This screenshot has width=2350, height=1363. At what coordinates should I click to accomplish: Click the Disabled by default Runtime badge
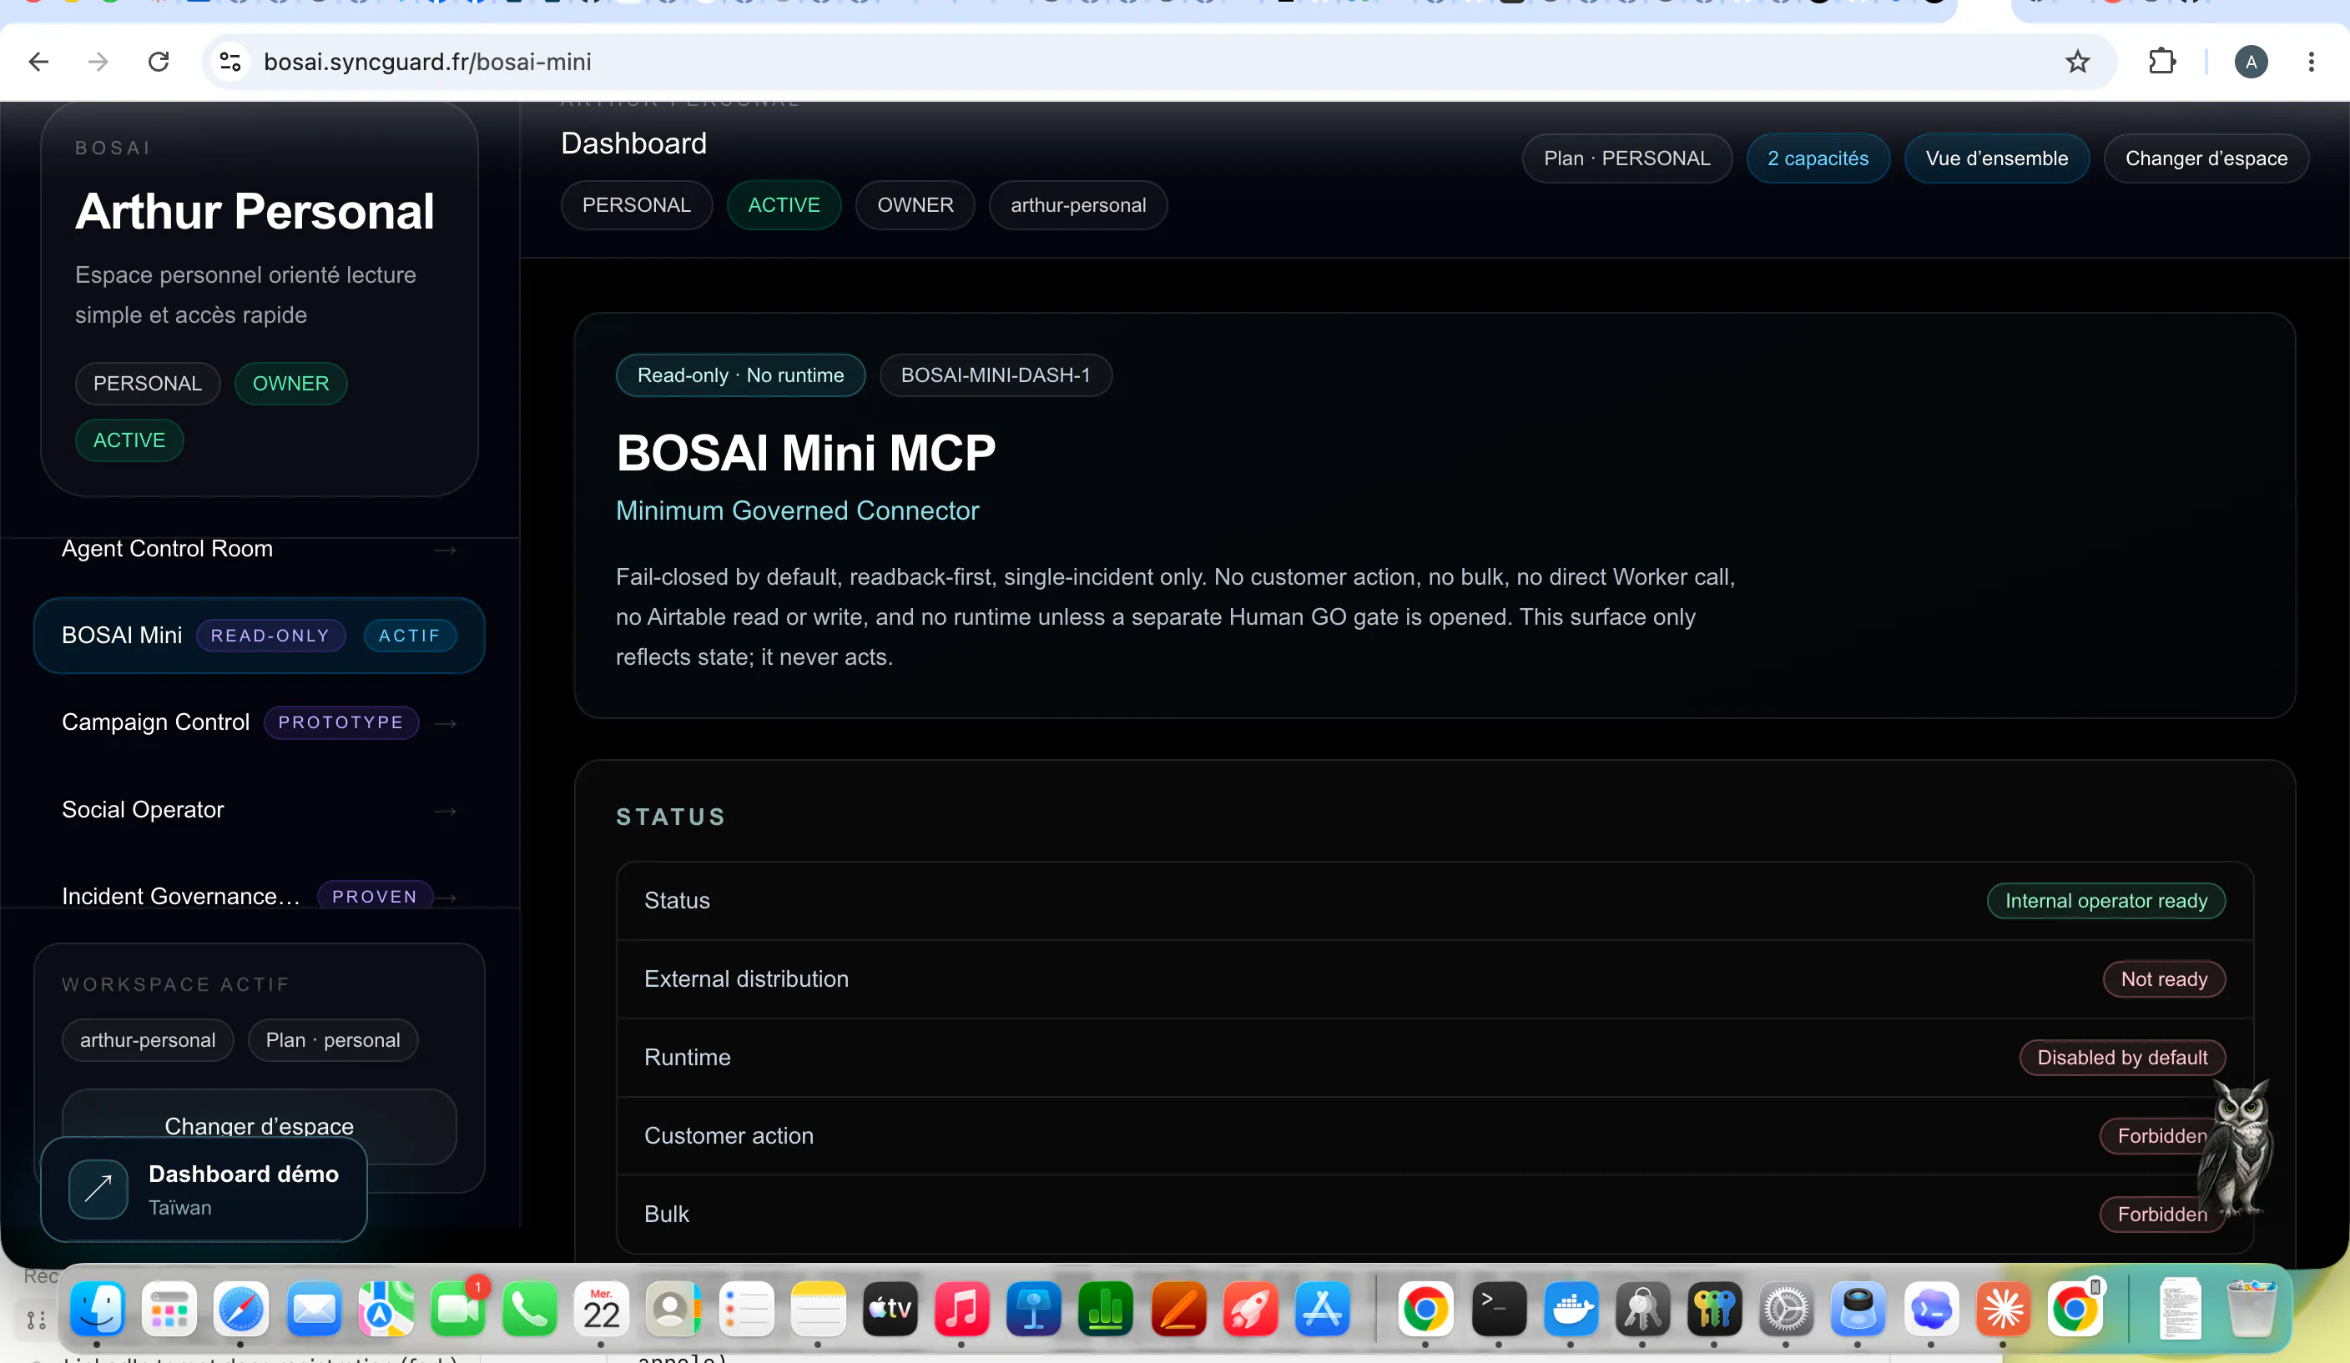point(2121,1057)
